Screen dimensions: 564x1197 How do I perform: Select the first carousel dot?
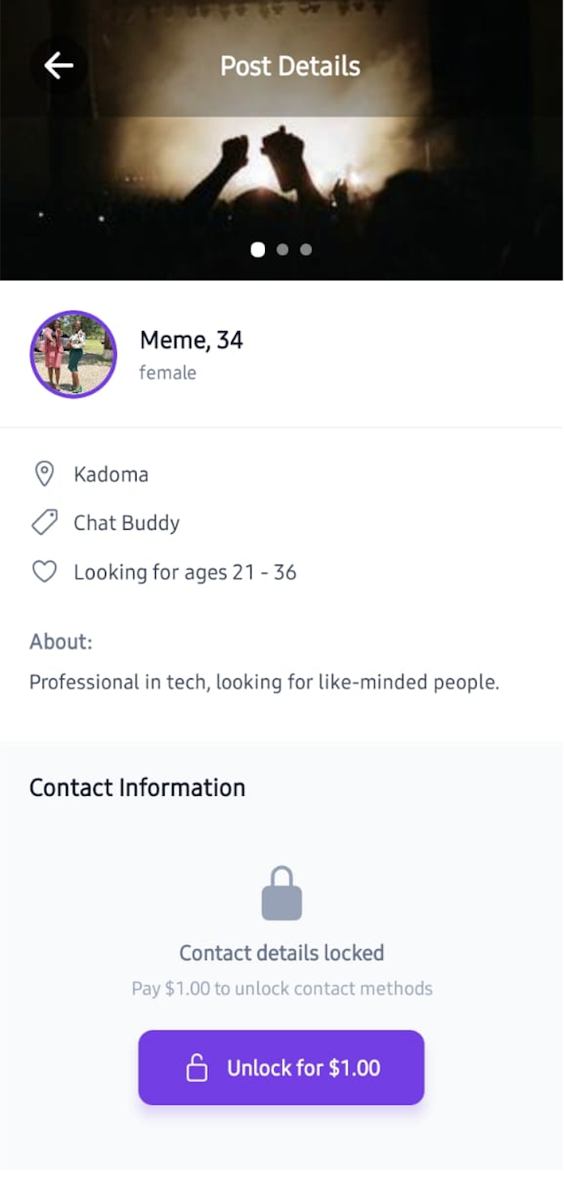click(258, 250)
